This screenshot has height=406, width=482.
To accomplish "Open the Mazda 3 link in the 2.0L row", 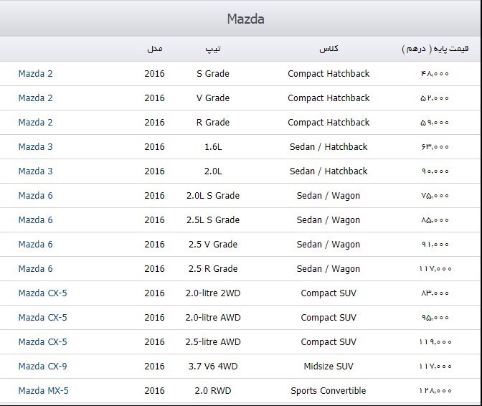I will click(x=35, y=171).
